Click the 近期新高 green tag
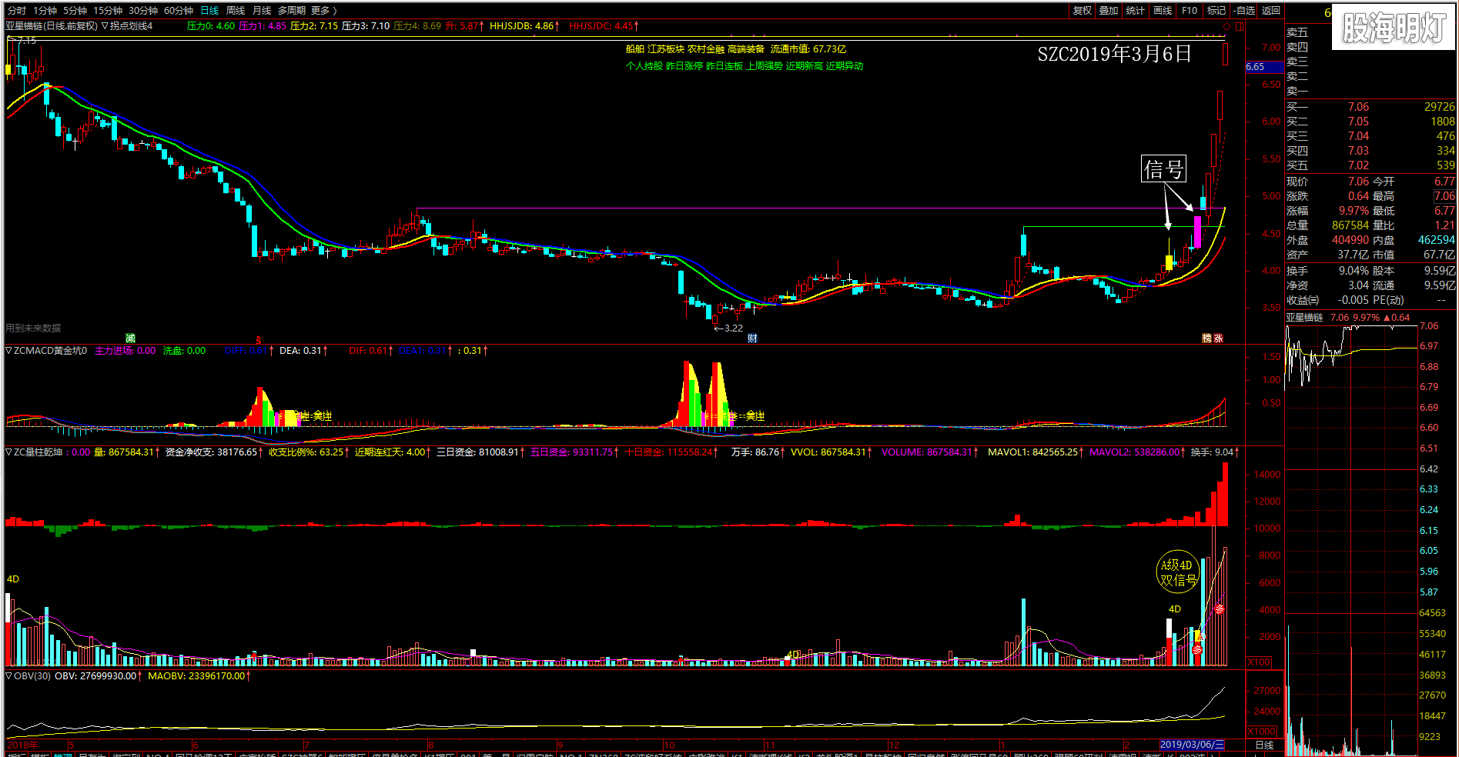Image resolution: width=1459 pixels, height=757 pixels. point(804,66)
